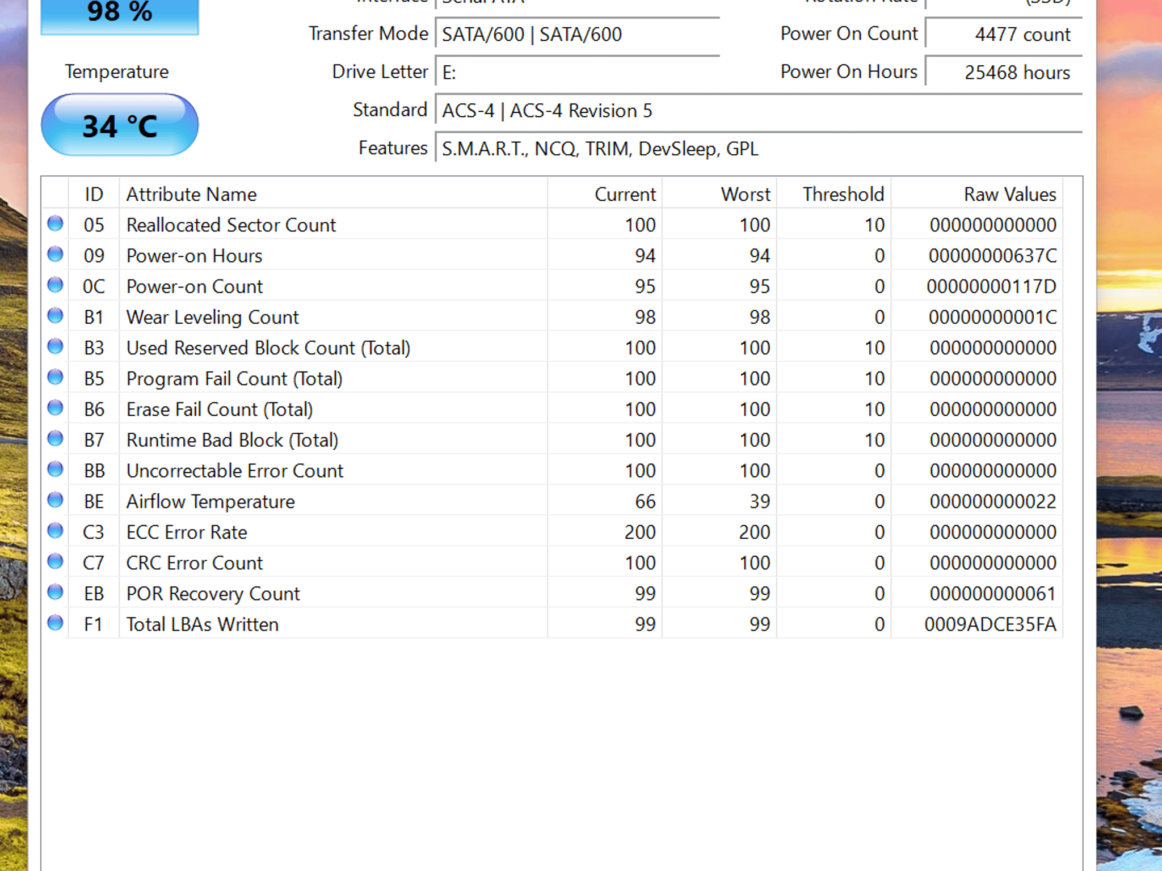Click the status icon for CRC Error Count
This screenshot has height=871, width=1162.
55,561
